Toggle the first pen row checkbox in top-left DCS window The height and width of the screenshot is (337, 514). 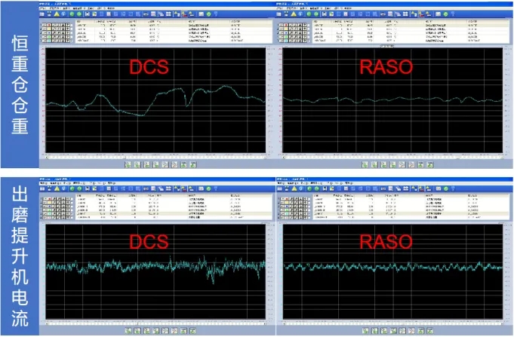click(x=42, y=24)
